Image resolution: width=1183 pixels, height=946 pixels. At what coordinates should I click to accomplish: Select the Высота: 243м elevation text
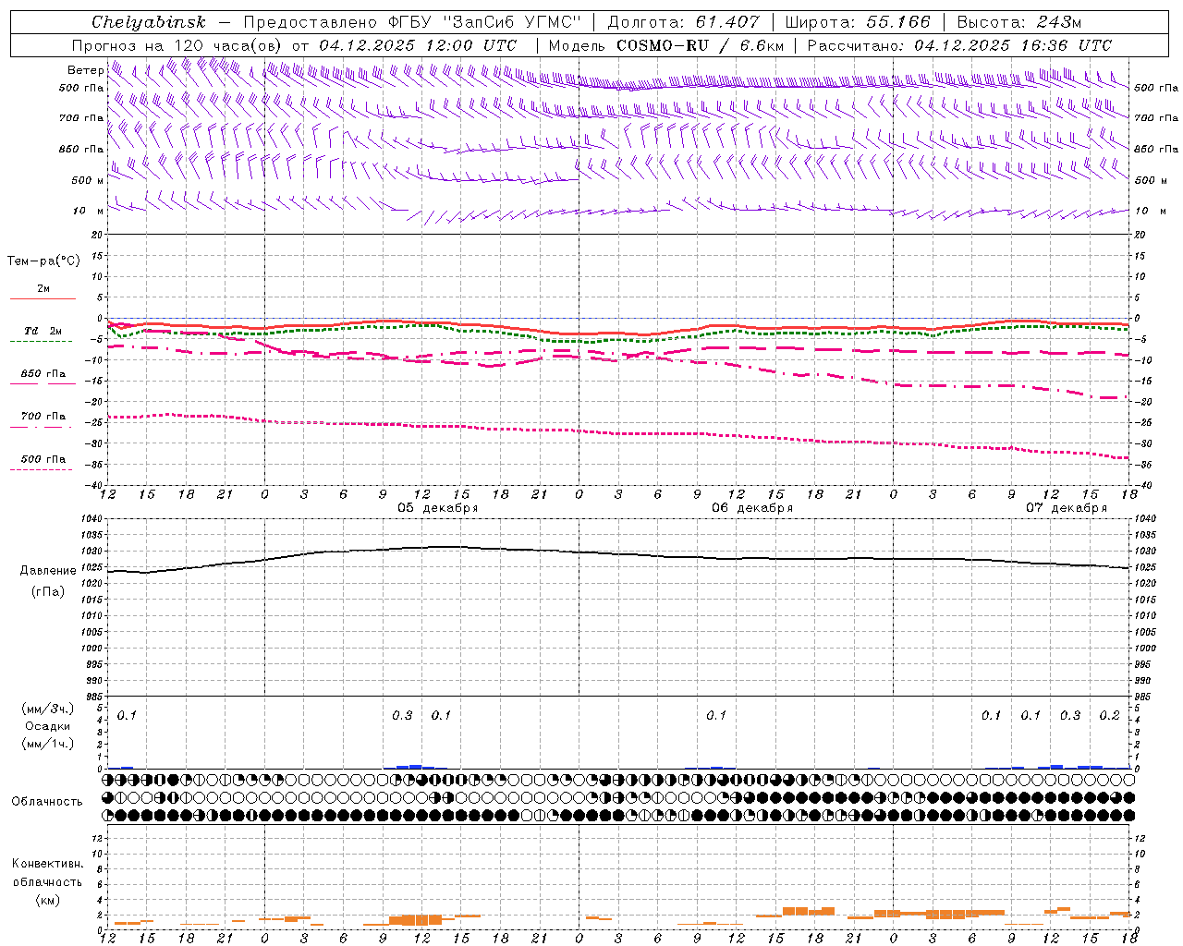coord(1018,22)
